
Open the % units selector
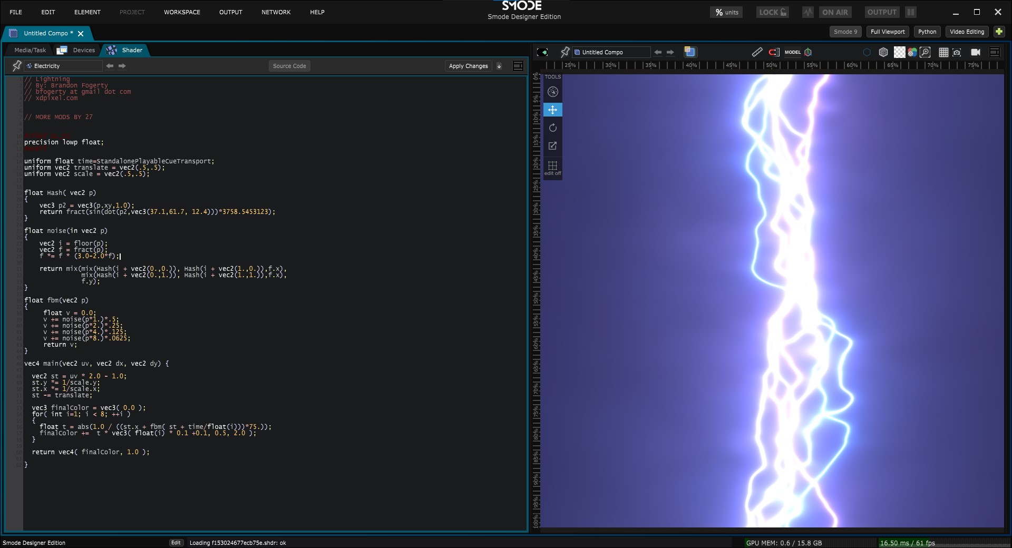pos(726,12)
